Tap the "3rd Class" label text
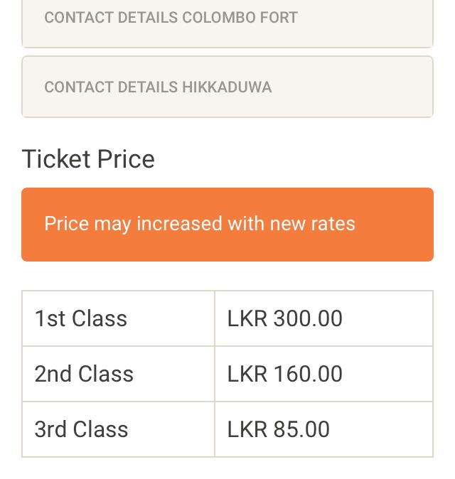 82,429
